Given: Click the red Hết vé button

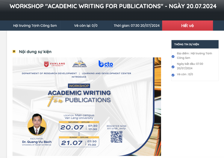Looking at the screenshot, I should click(x=187, y=25).
